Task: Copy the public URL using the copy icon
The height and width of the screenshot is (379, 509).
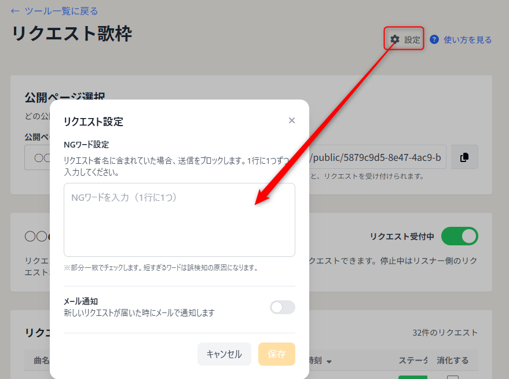Action: pyautogui.click(x=464, y=157)
